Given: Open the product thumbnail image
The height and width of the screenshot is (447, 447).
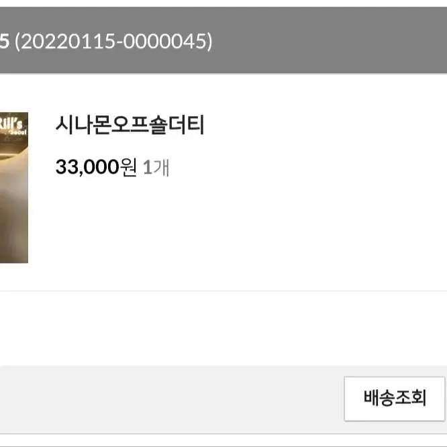Looking at the screenshot, I should [x=14, y=187].
